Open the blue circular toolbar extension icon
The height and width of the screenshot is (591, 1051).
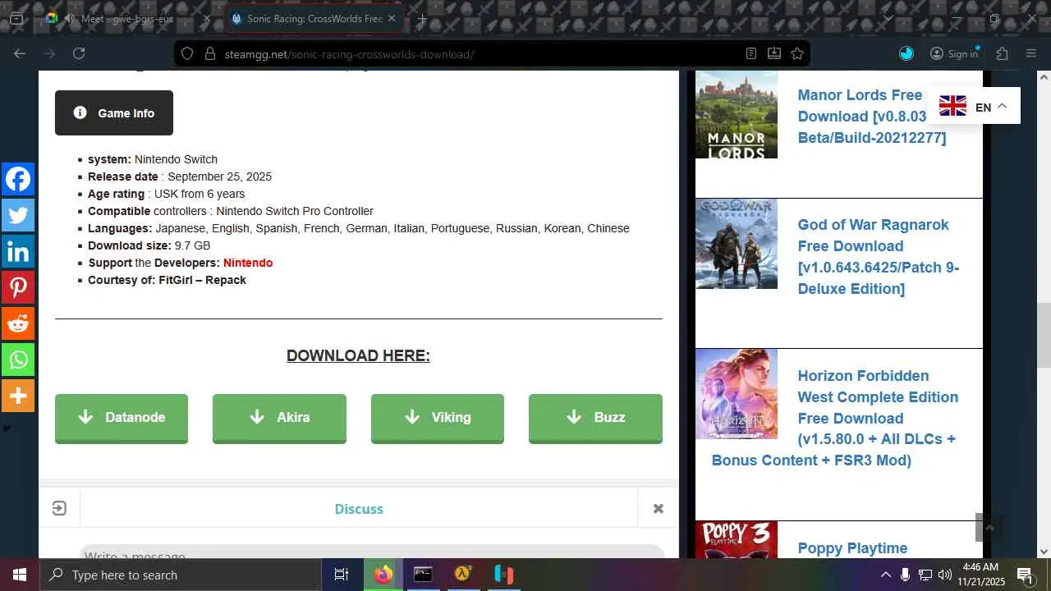click(906, 53)
